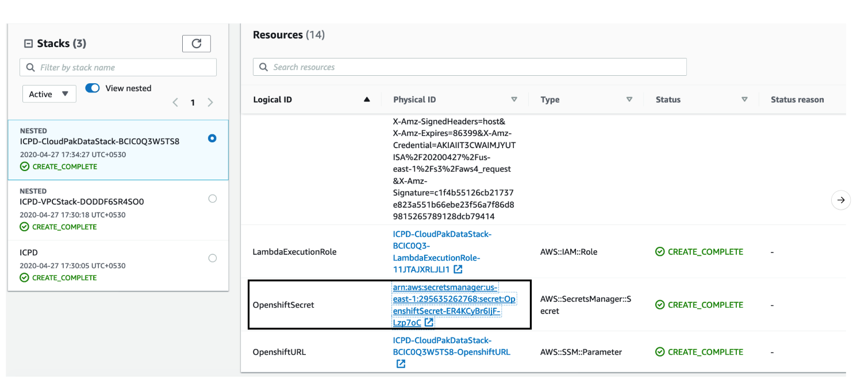Open OpenshiftURL physical ID link
The height and width of the screenshot is (384, 853).
click(x=451, y=346)
